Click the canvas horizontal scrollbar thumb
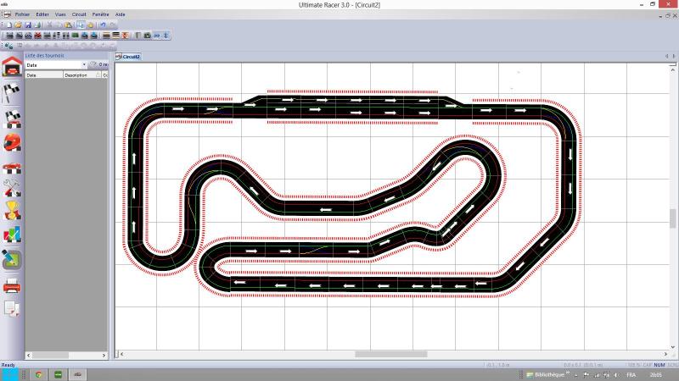The image size is (679, 381). [x=390, y=354]
